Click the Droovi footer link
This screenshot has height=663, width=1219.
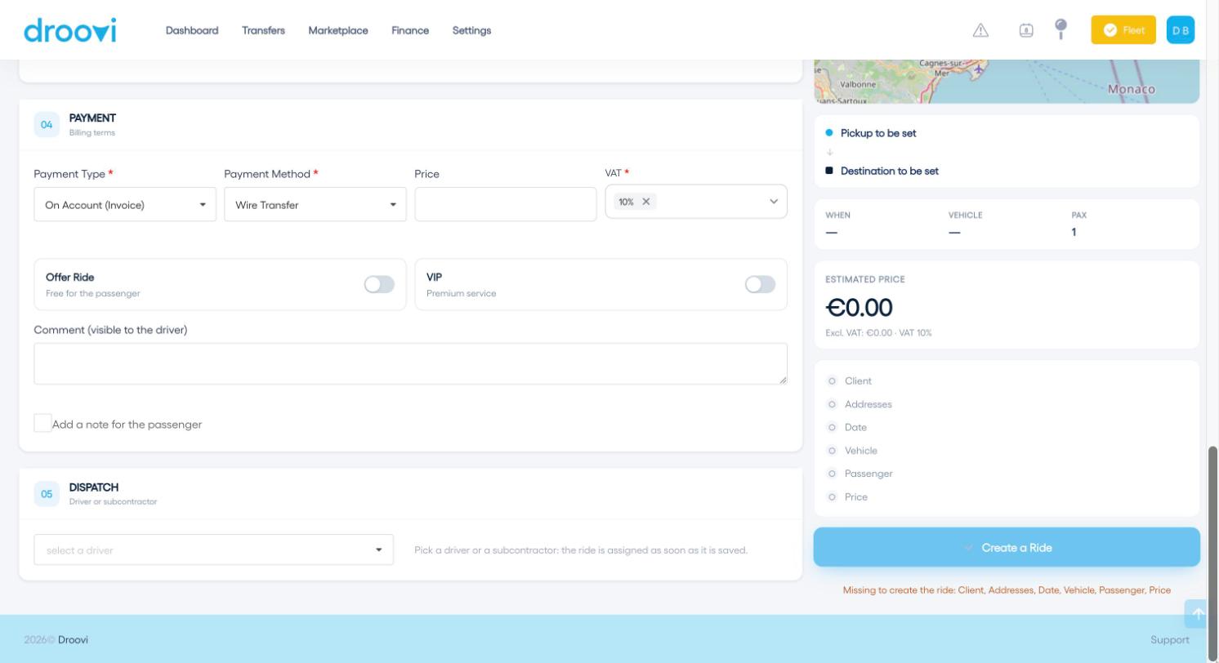pyautogui.click(x=73, y=639)
